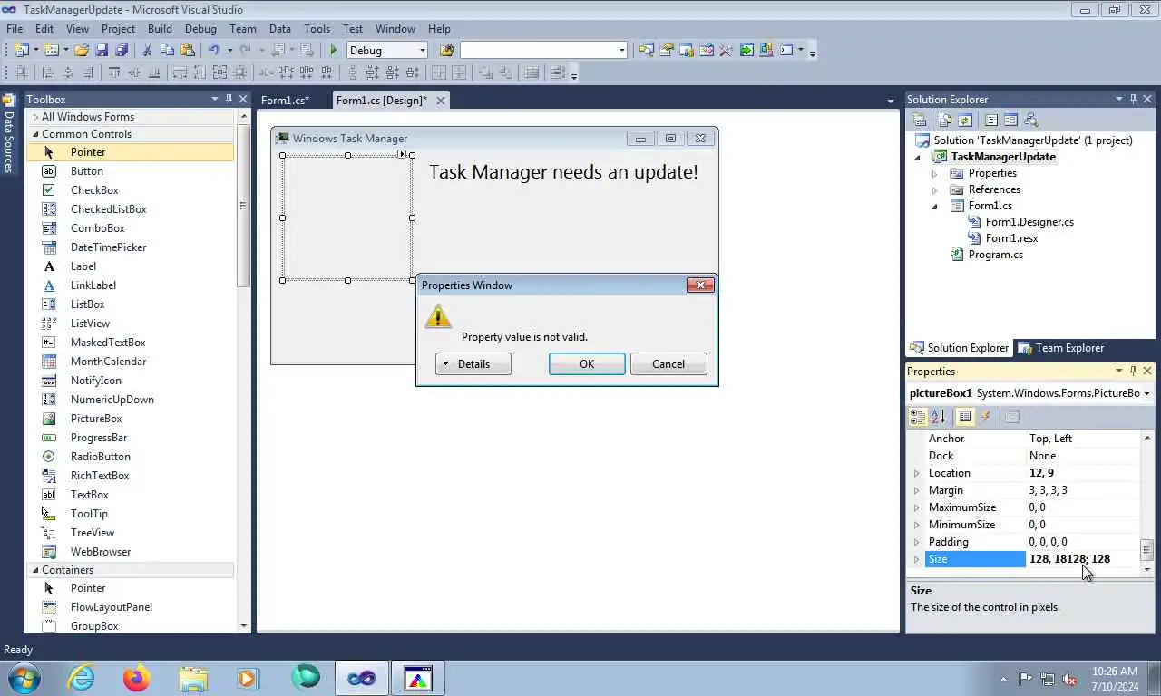The image size is (1161, 696).
Task: Show Events with the lightning bolt icon
Action: click(x=986, y=417)
